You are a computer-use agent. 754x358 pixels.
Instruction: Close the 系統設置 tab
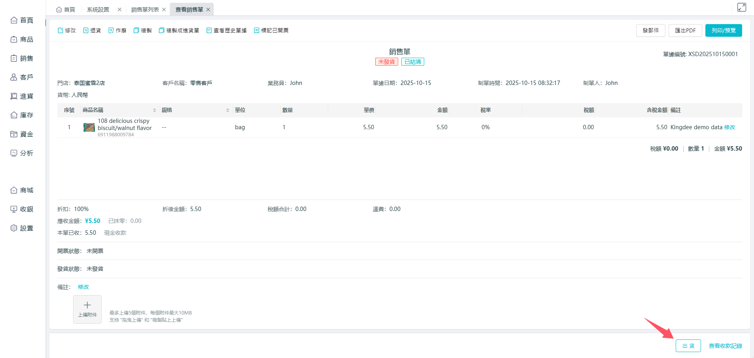pyautogui.click(x=119, y=9)
